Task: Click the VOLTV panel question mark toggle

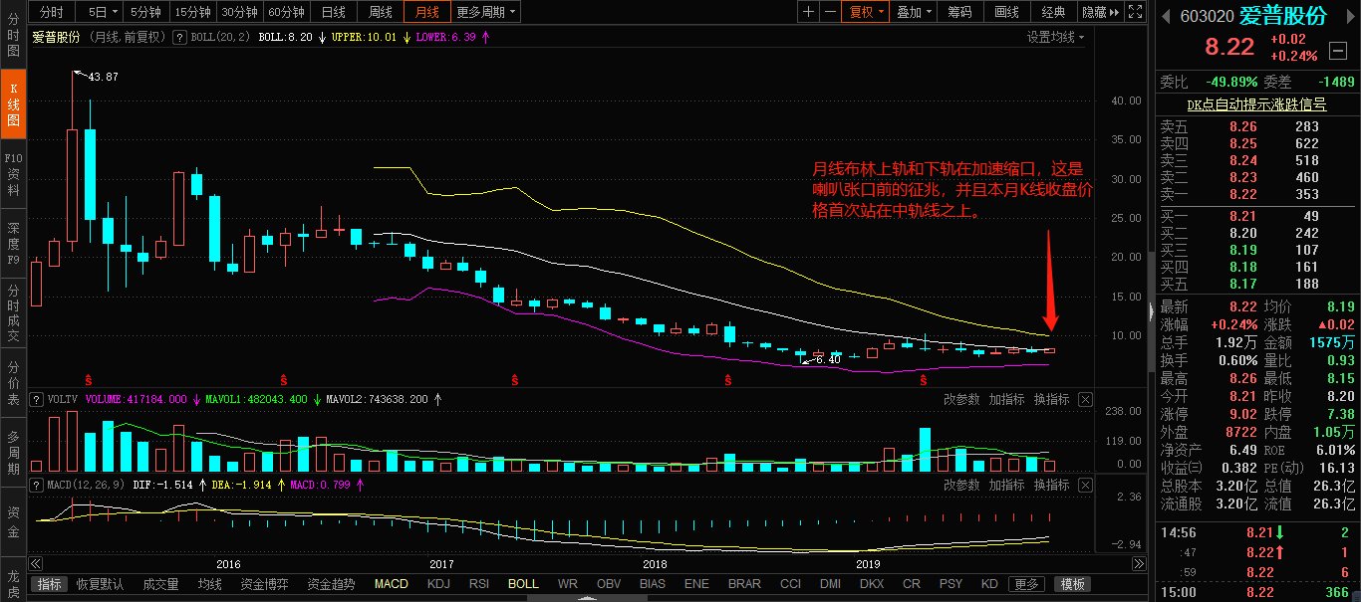Action: (x=36, y=398)
